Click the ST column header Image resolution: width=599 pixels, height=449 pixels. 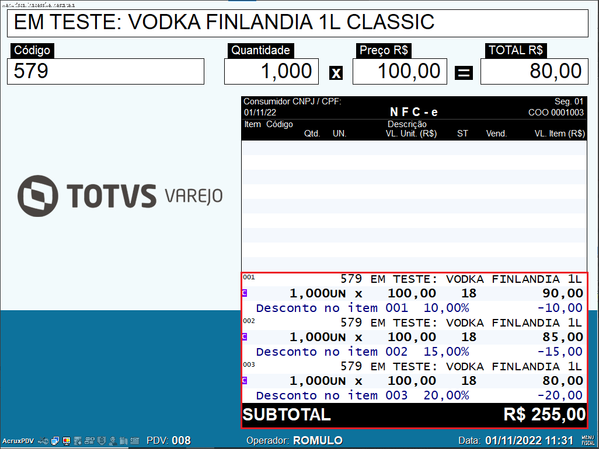point(462,134)
